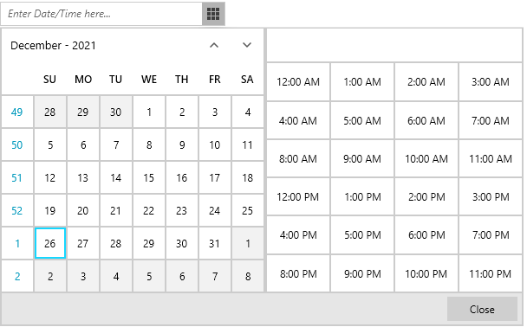Click the calendar grid icon button
This screenshot has width=527, height=327.
click(213, 14)
